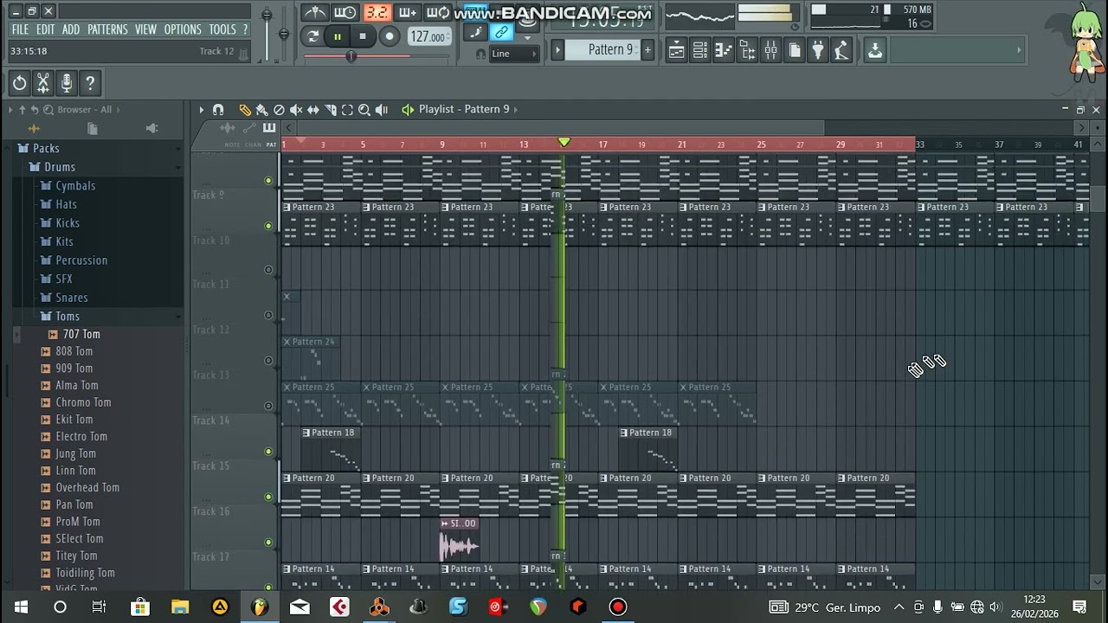Open the EDIT menu
Image resolution: width=1108 pixels, height=623 pixels.
coord(45,29)
